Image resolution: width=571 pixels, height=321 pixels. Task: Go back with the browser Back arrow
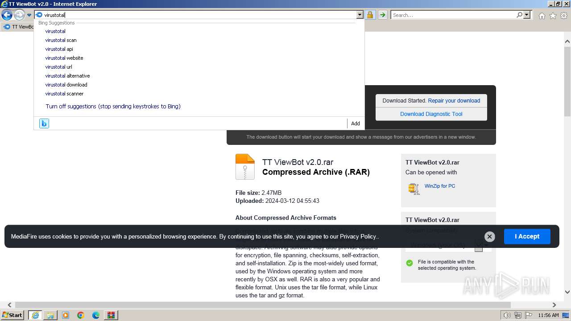[x=7, y=15]
